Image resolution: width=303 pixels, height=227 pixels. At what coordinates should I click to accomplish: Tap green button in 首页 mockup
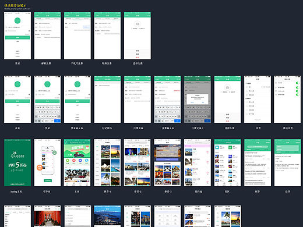pyautogui.click(x=17, y=101)
